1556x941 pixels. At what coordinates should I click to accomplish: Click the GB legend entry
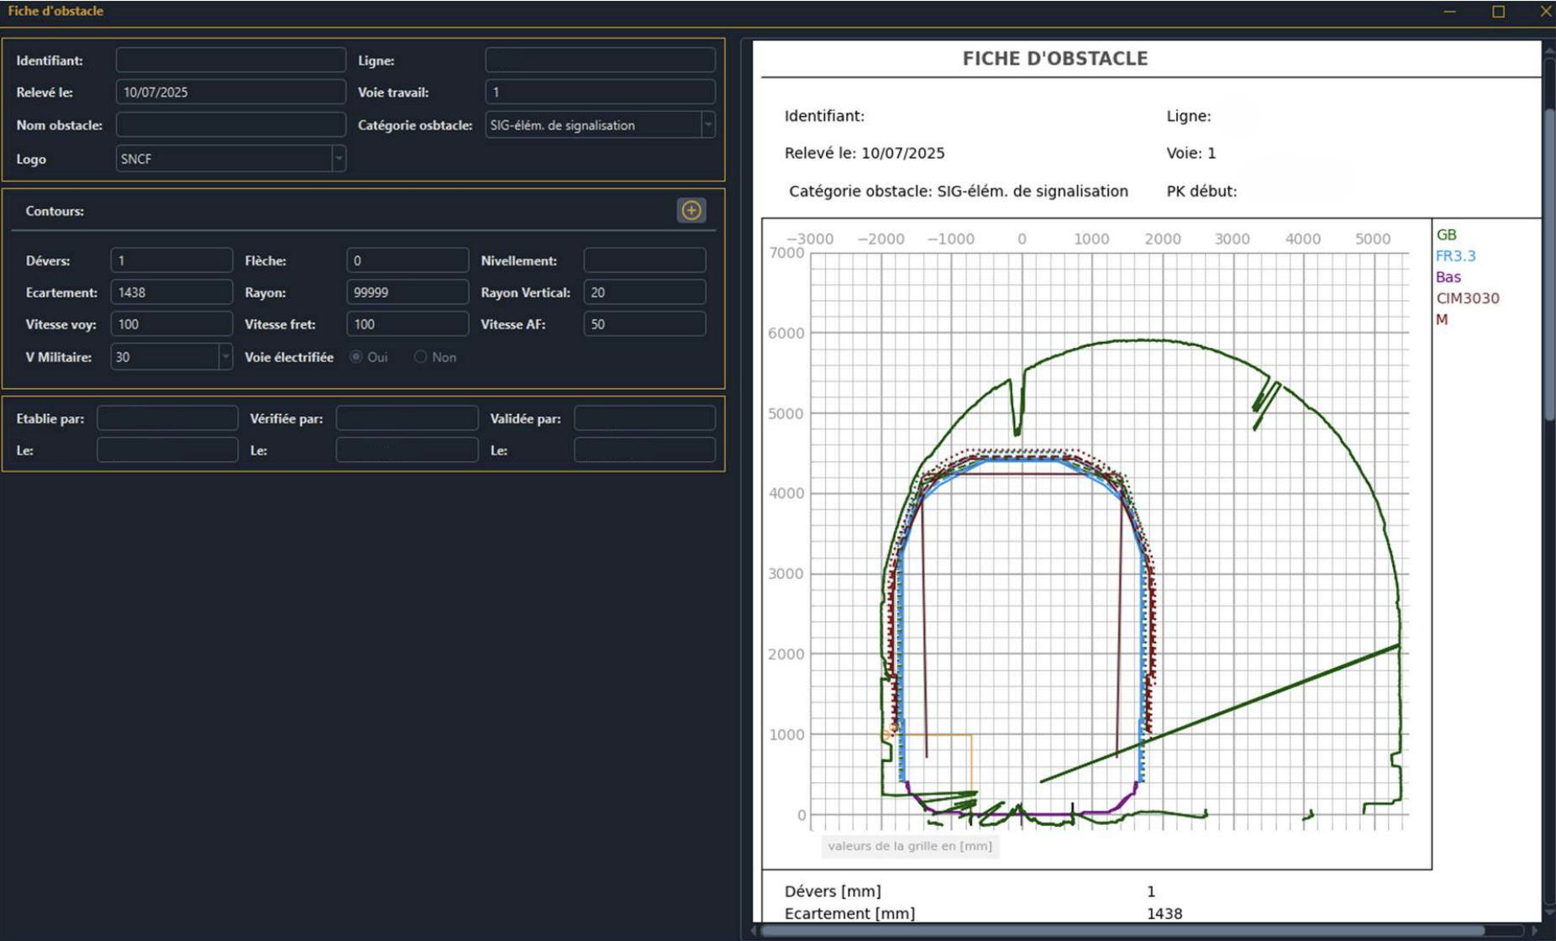pyautogui.click(x=1446, y=235)
